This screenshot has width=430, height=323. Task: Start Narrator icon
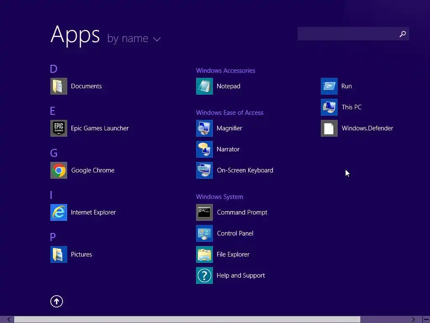coord(205,149)
